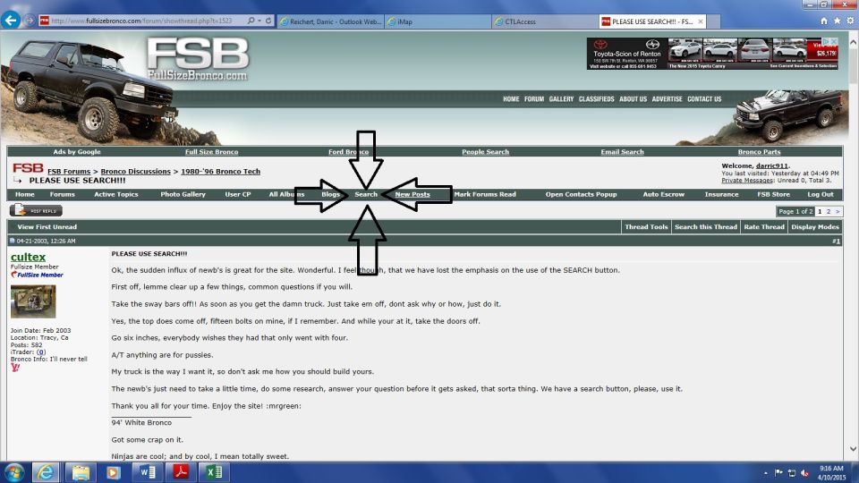Open CLASSIFIEDS in the top site menu

(x=596, y=99)
